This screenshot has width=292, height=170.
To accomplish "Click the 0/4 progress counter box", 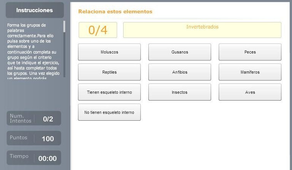I will [x=98, y=30].
